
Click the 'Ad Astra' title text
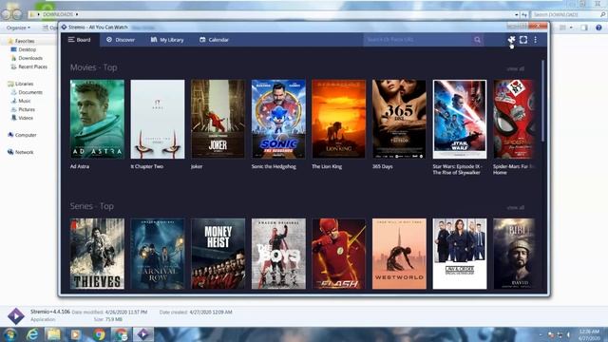pyautogui.click(x=80, y=166)
